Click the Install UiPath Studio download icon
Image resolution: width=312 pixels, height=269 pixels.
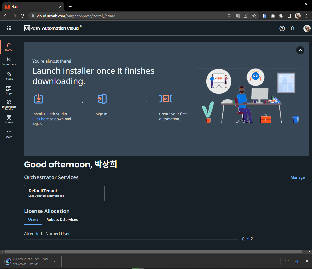pyautogui.click(x=39, y=99)
